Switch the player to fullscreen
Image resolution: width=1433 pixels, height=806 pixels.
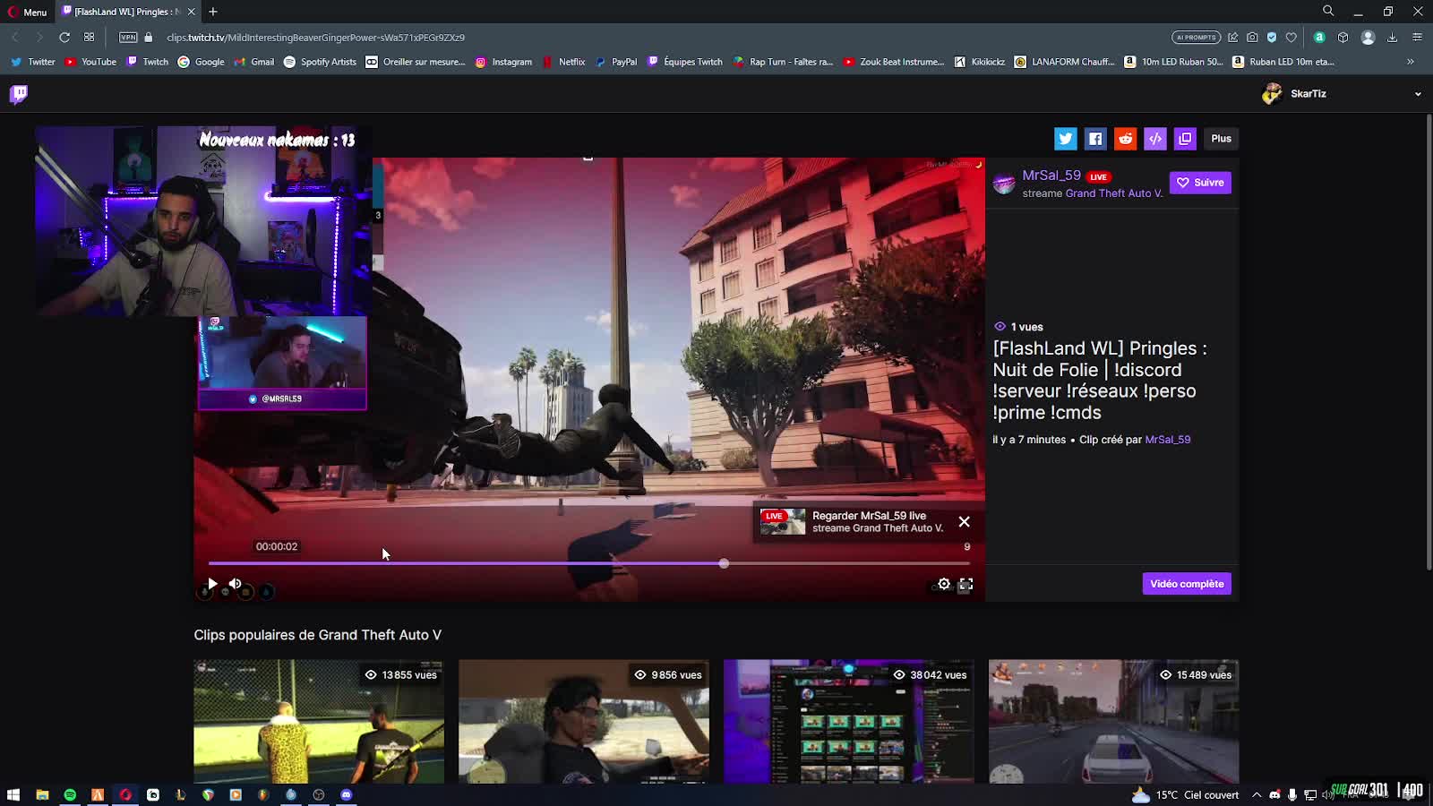pyautogui.click(x=965, y=584)
